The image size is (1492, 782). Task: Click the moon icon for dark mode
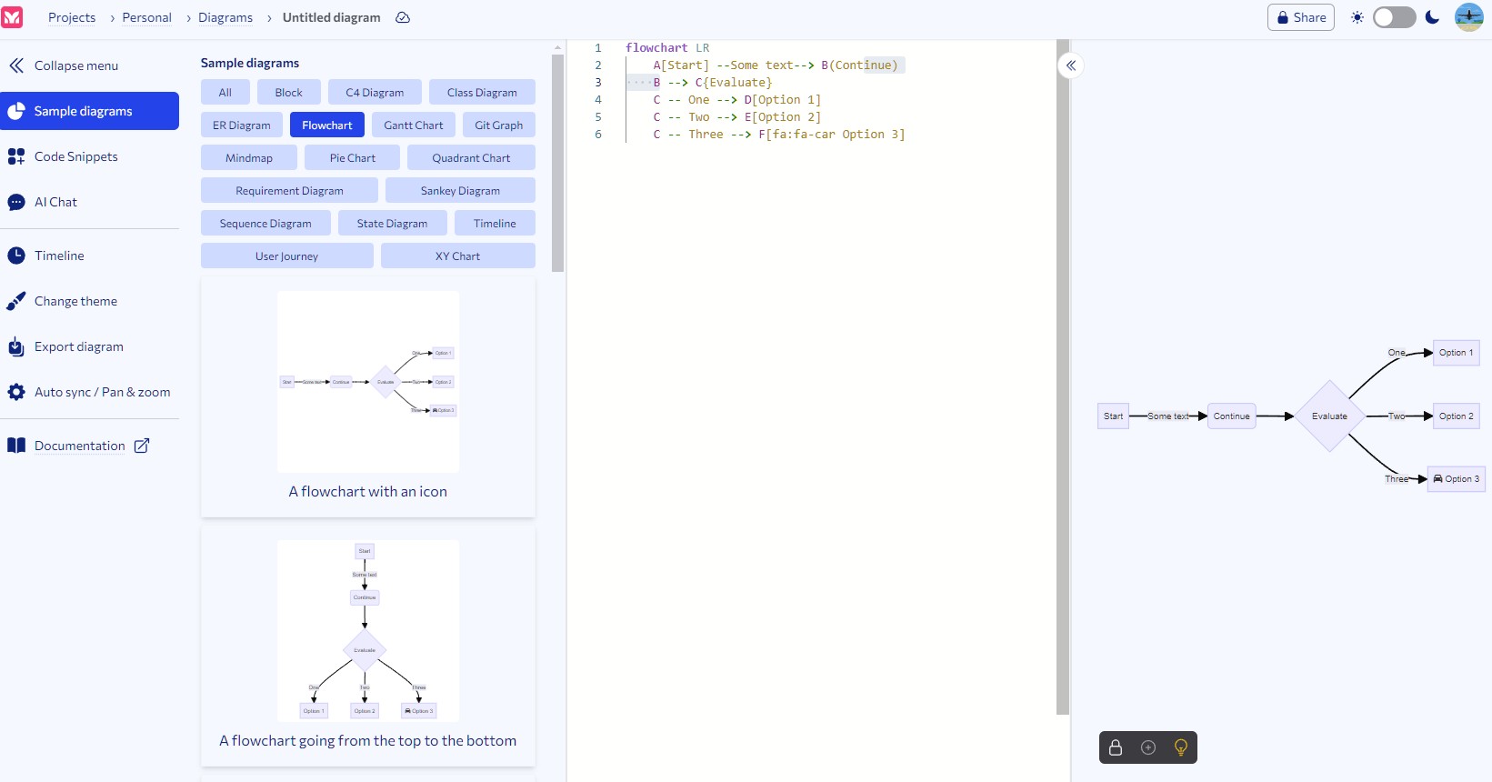click(1432, 17)
